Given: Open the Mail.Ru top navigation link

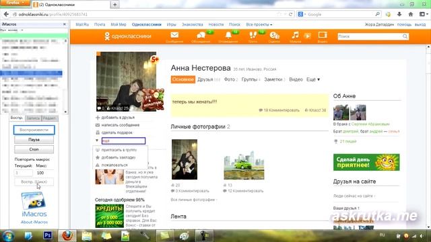Looking at the screenshot, I should [x=82, y=24].
